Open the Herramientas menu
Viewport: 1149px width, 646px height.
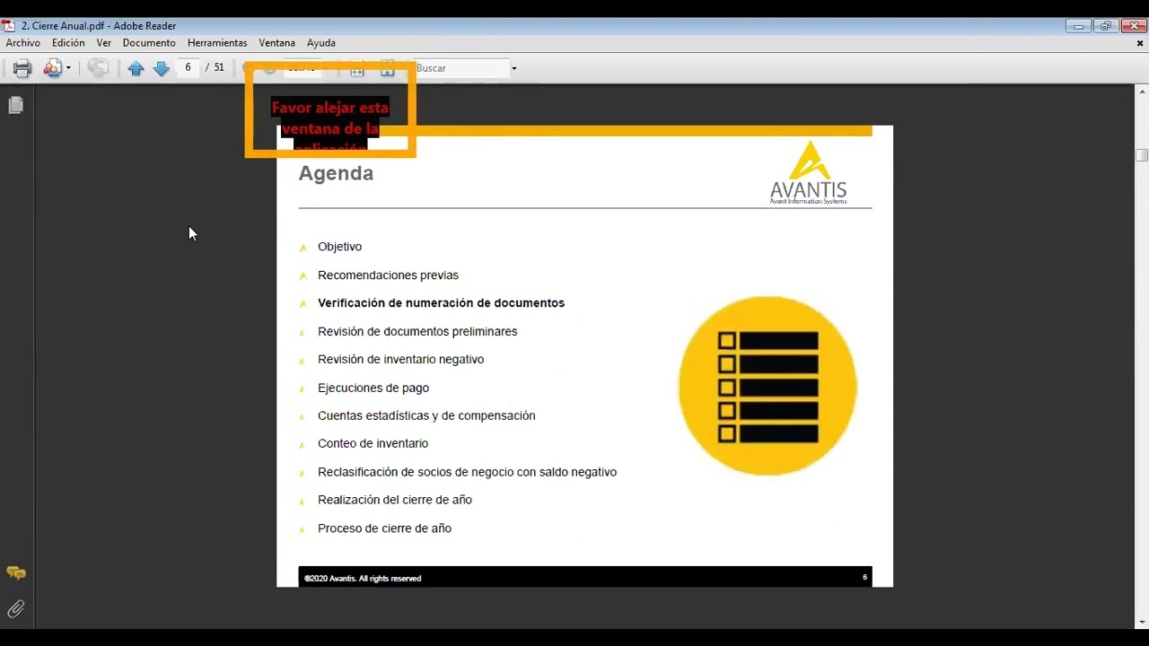217,42
